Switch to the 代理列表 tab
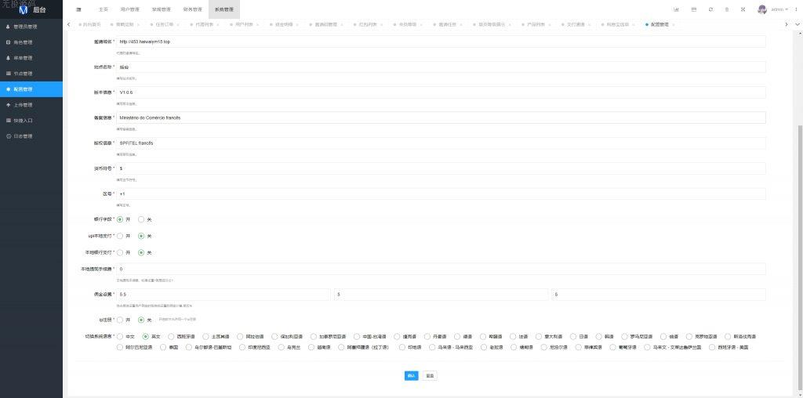 (x=204, y=24)
